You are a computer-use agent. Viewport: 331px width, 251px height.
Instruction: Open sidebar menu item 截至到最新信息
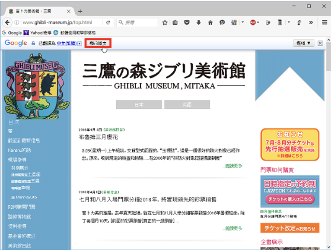pos(24,141)
